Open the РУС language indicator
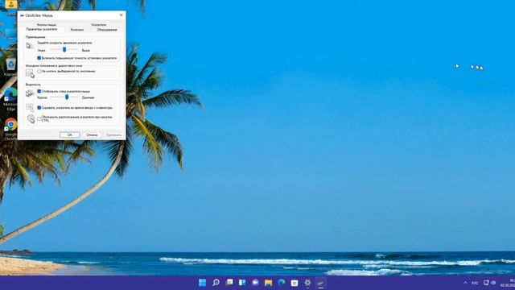 click(x=475, y=283)
